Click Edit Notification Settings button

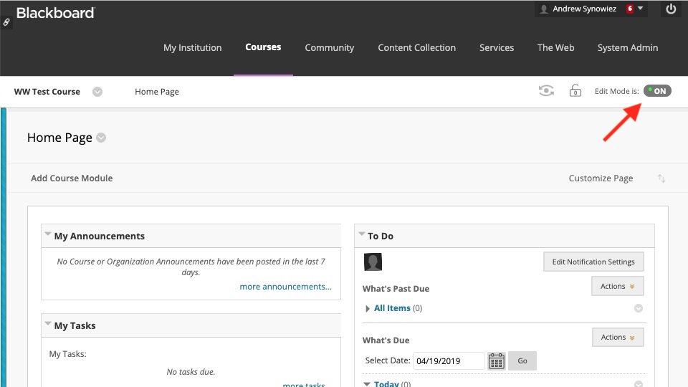coord(593,262)
